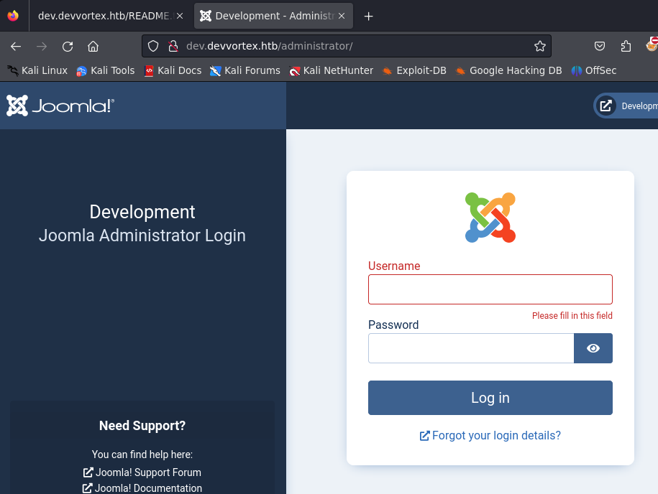Click the insecure connection padlock icon

(172, 47)
